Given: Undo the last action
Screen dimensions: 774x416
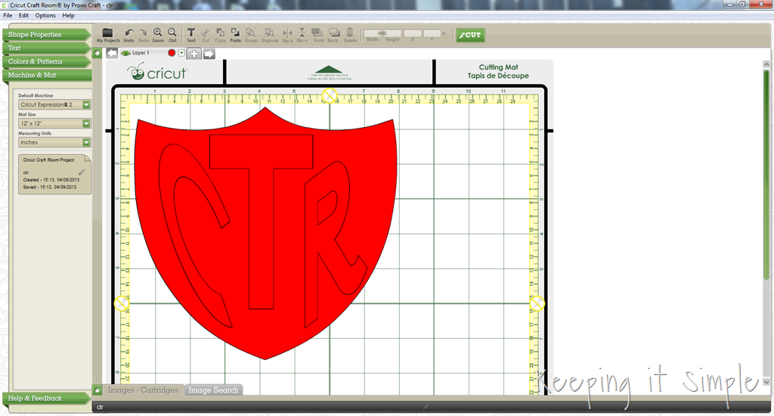Looking at the screenshot, I should click(128, 35).
